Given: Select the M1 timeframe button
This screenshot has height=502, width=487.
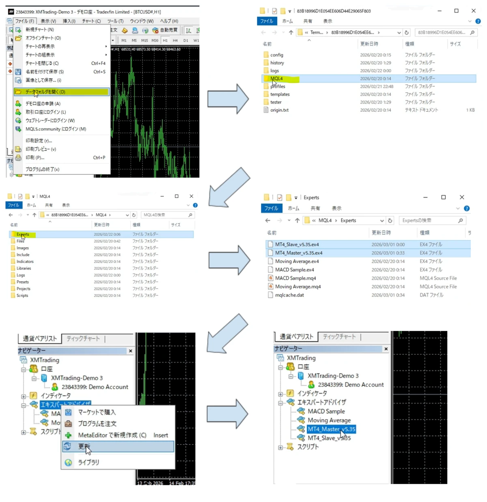Looking at the screenshot, I should tap(124, 40).
